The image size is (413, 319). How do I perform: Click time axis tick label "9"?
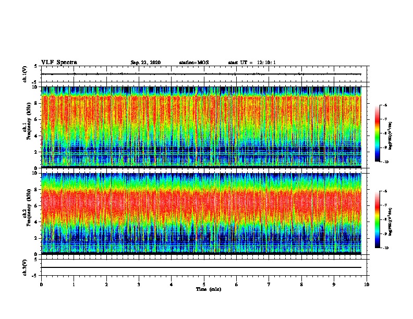point(334,285)
